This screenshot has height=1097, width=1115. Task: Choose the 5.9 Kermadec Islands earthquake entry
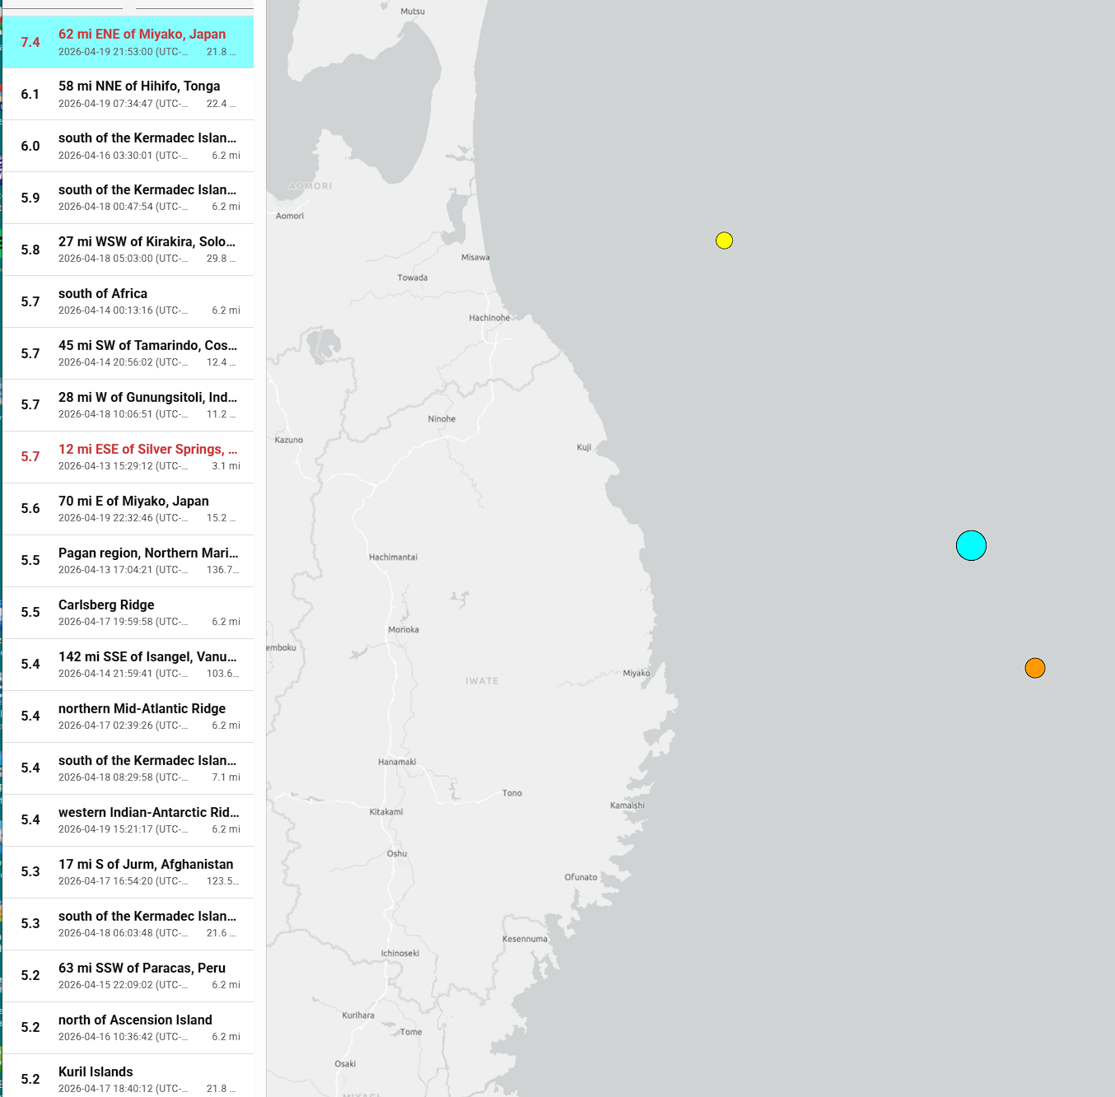point(147,190)
